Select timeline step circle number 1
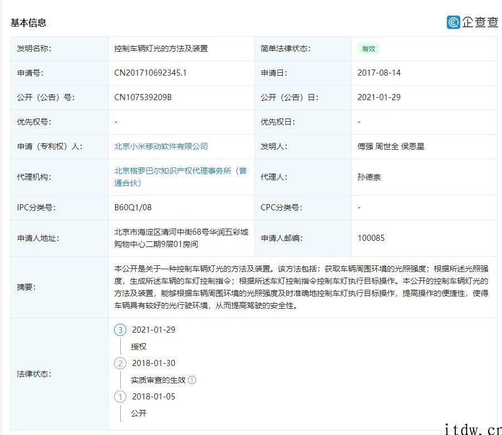The width and height of the screenshot is (502, 435). pyautogui.click(x=120, y=397)
